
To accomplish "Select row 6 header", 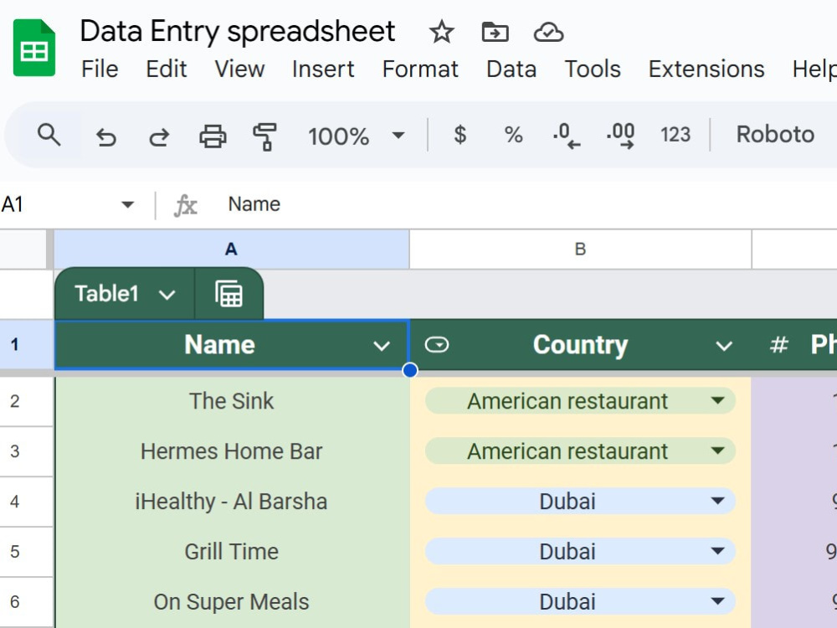I will pos(26,602).
